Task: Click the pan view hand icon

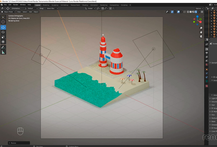Action: (201, 32)
